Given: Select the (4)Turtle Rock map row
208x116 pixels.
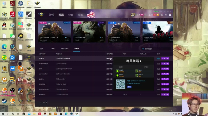Looking at the screenshot, I should 104,84.
